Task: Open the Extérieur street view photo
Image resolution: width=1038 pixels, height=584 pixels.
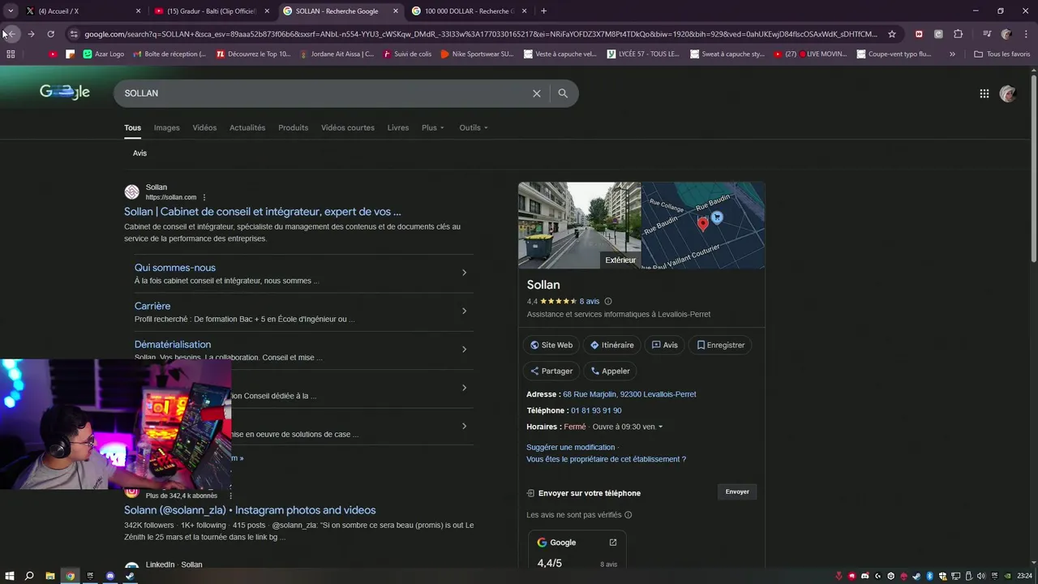Action: [x=580, y=225]
